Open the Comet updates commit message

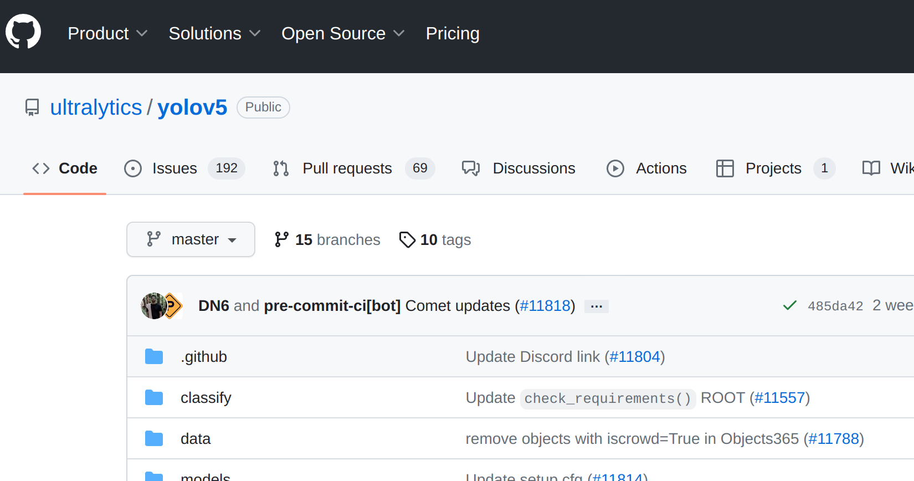point(458,306)
